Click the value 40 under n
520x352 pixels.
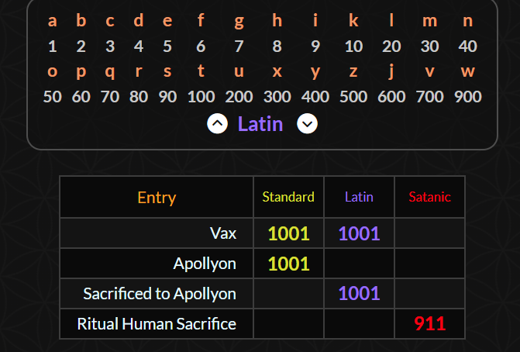click(x=467, y=46)
